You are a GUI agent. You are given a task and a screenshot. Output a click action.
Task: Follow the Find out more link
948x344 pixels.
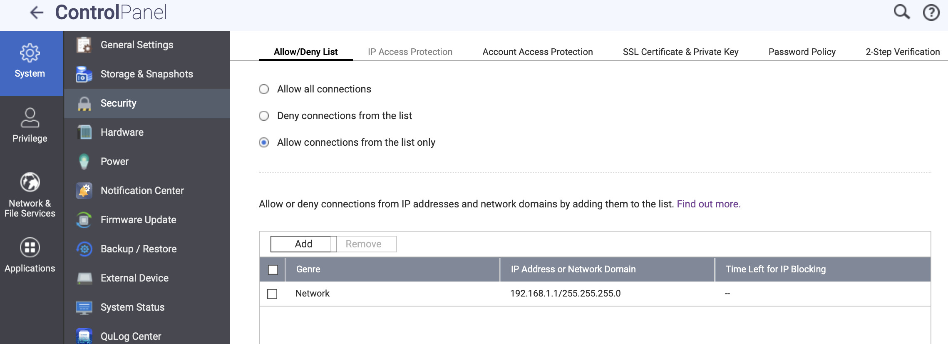(708, 204)
